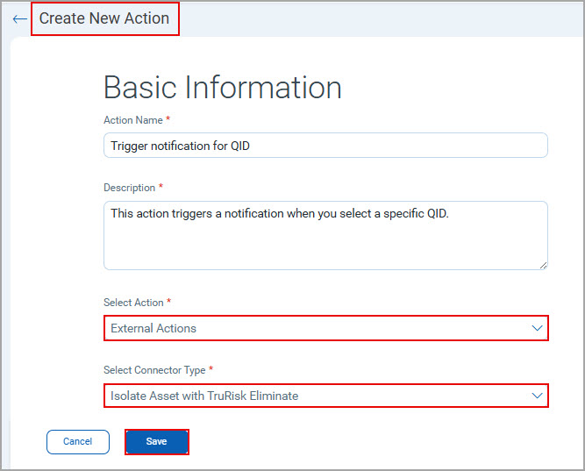Click the 'Action Name' label

(x=133, y=120)
